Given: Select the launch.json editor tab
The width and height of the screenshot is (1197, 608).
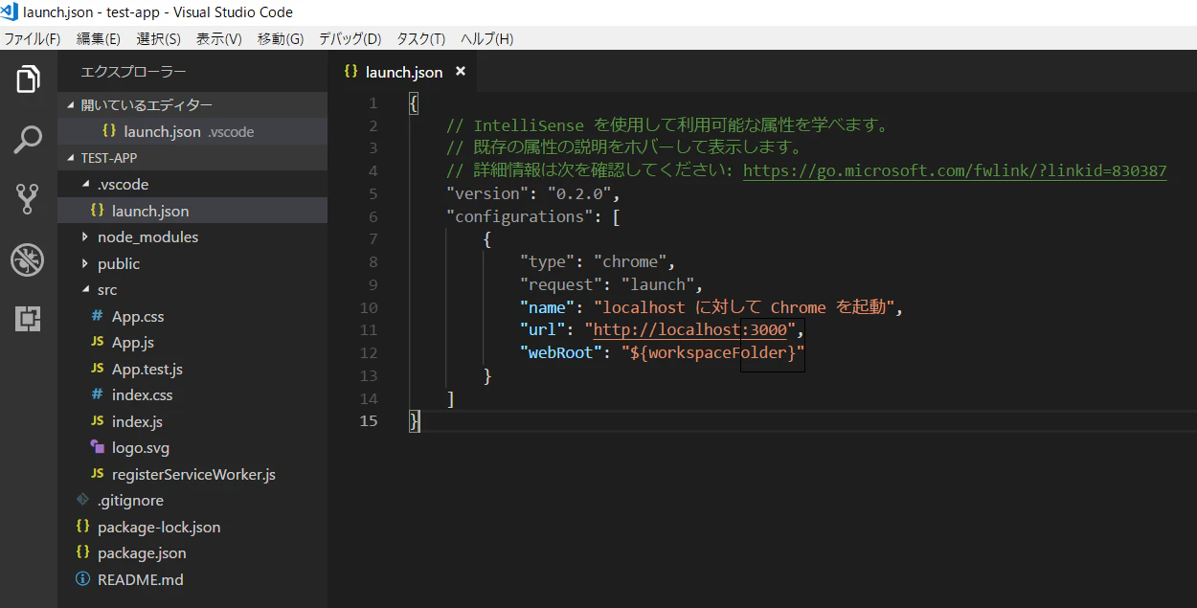Looking at the screenshot, I should [x=402, y=72].
